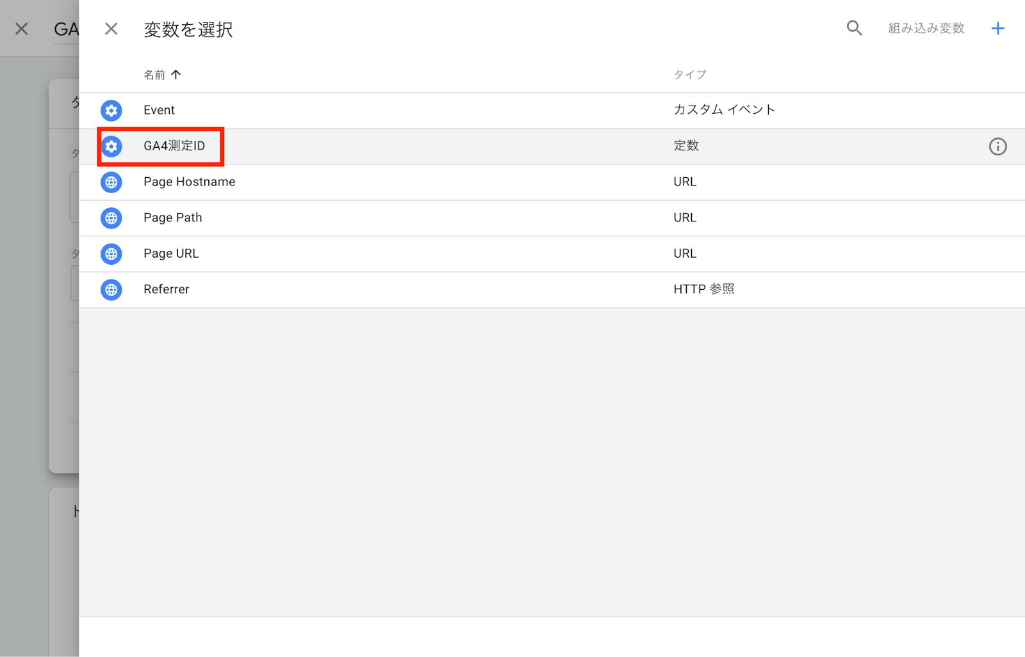The image size is (1025, 657).
Task: Click the gear icon beside Event
Action: pos(111,111)
